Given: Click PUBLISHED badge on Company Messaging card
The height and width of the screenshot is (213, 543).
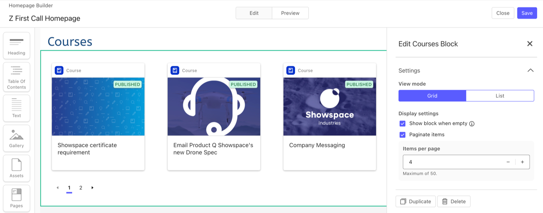Looking at the screenshot, I should click(359, 84).
